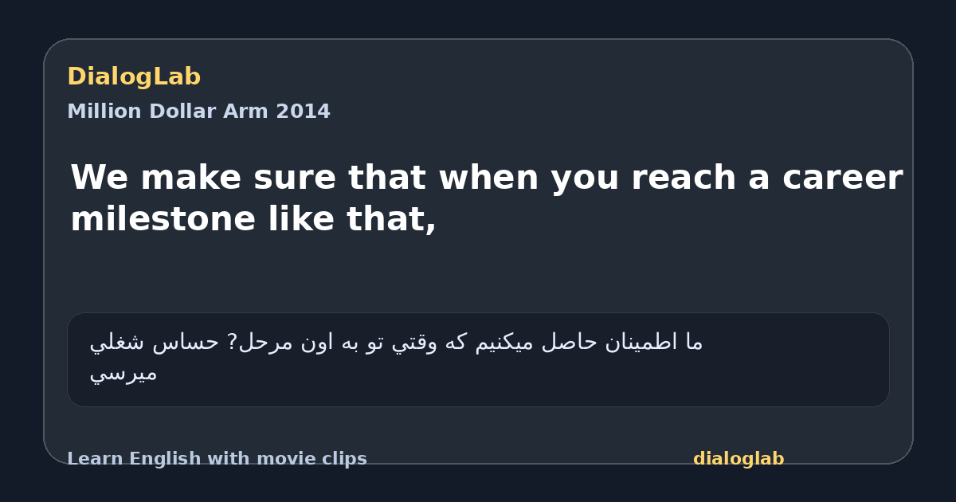Select the word 'milestone' in the subtitle
The height and width of the screenshot is (502, 956).
[x=163, y=219]
